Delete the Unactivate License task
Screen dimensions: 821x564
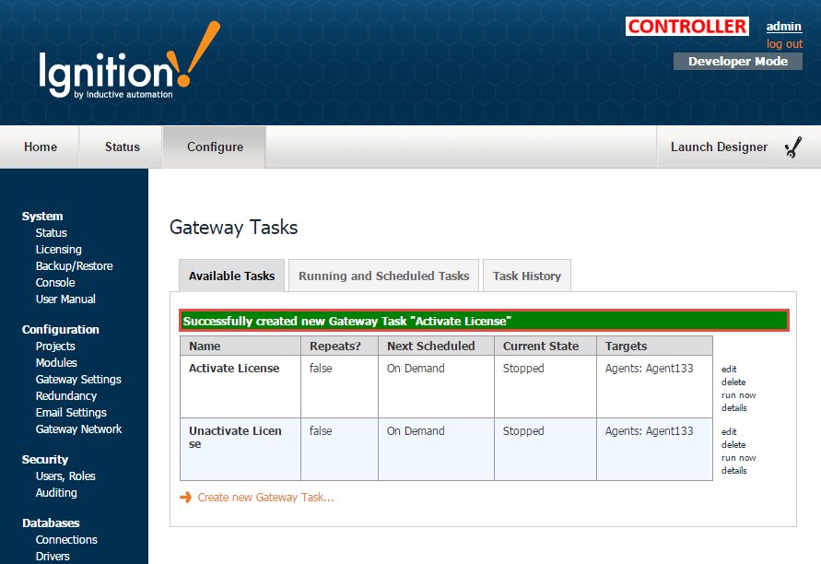coord(733,444)
